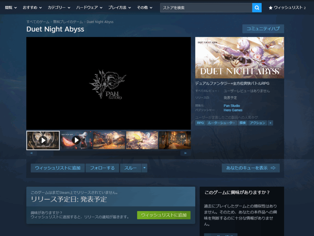Play the second trailer video thumbnail
The width and height of the screenshot is (314, 236).
point(76,140)
